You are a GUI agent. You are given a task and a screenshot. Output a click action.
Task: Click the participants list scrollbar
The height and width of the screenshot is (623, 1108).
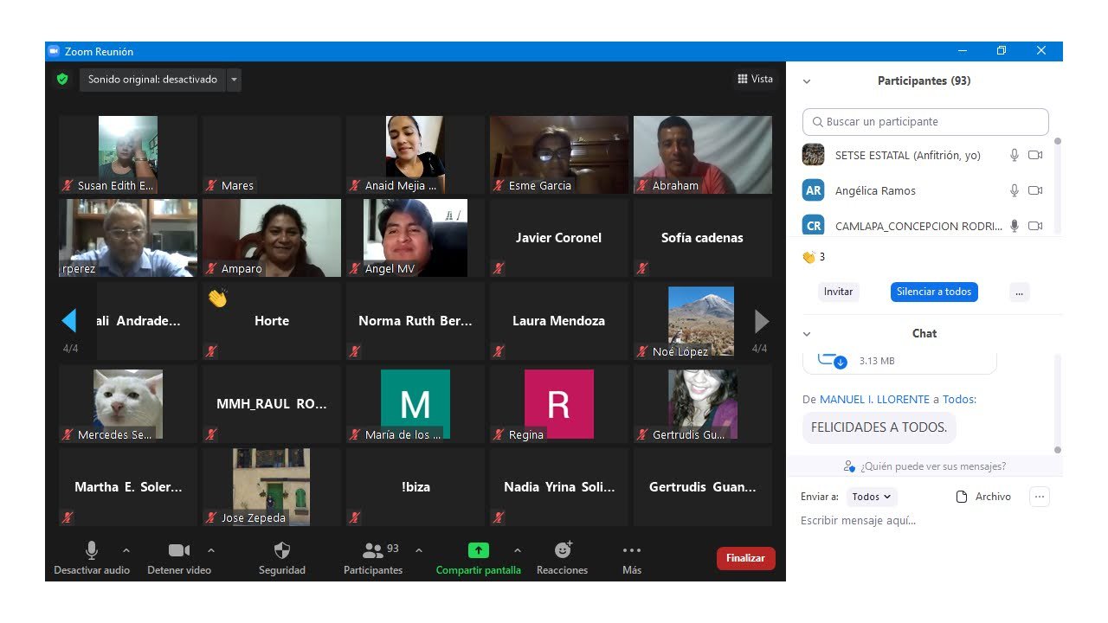click(x=1057, y=183)
